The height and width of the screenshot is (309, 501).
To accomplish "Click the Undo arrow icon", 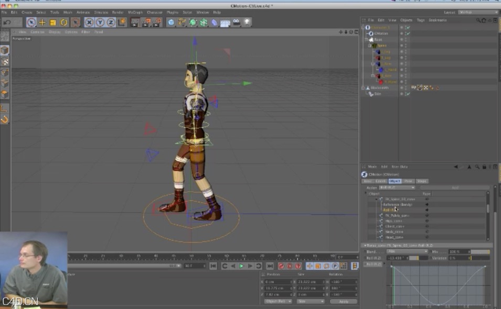I will coord(8,22).
